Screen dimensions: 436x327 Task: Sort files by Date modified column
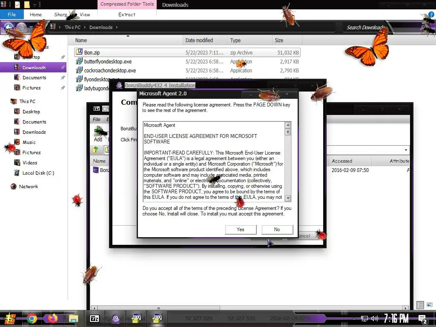[205, 40]
